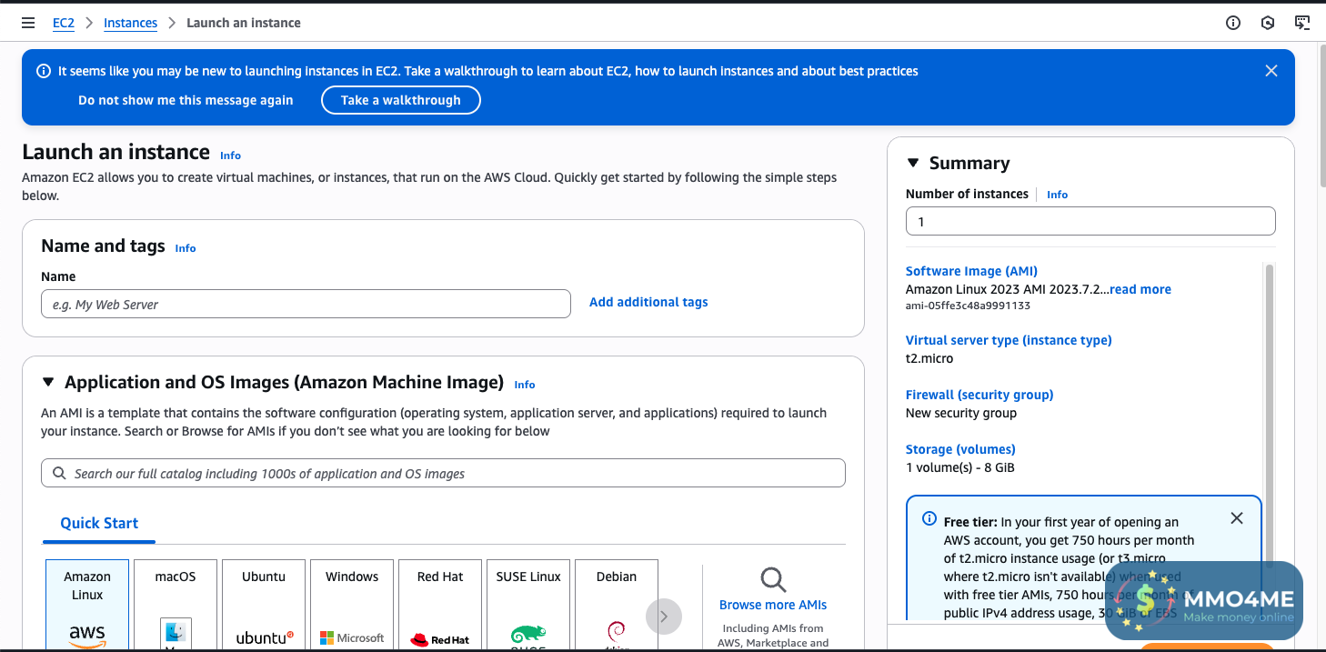Open the hamburger navigation menu
The width and height of the screenshot is (1326, 652).
28,23
